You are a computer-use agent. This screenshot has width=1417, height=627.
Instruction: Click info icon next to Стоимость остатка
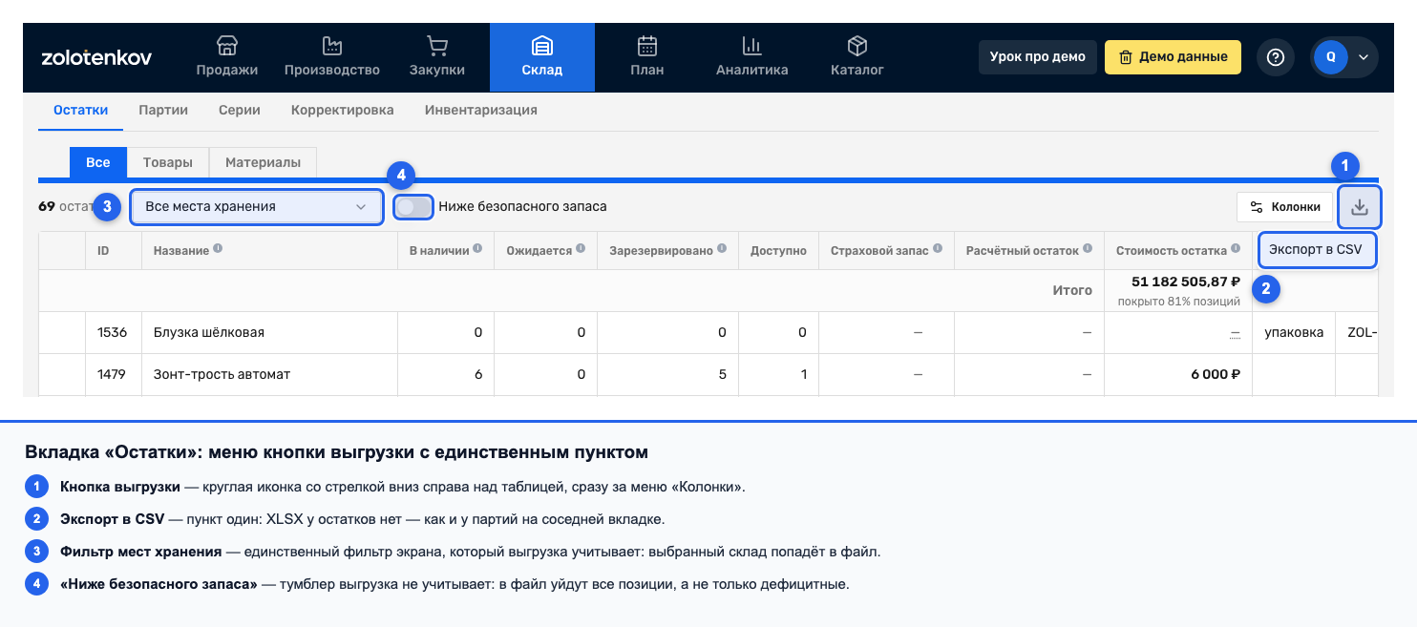(1236, 249)
